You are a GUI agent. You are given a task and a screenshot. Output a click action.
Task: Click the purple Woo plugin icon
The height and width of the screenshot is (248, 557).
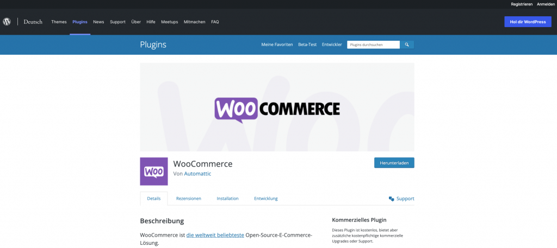pos(154,171)
